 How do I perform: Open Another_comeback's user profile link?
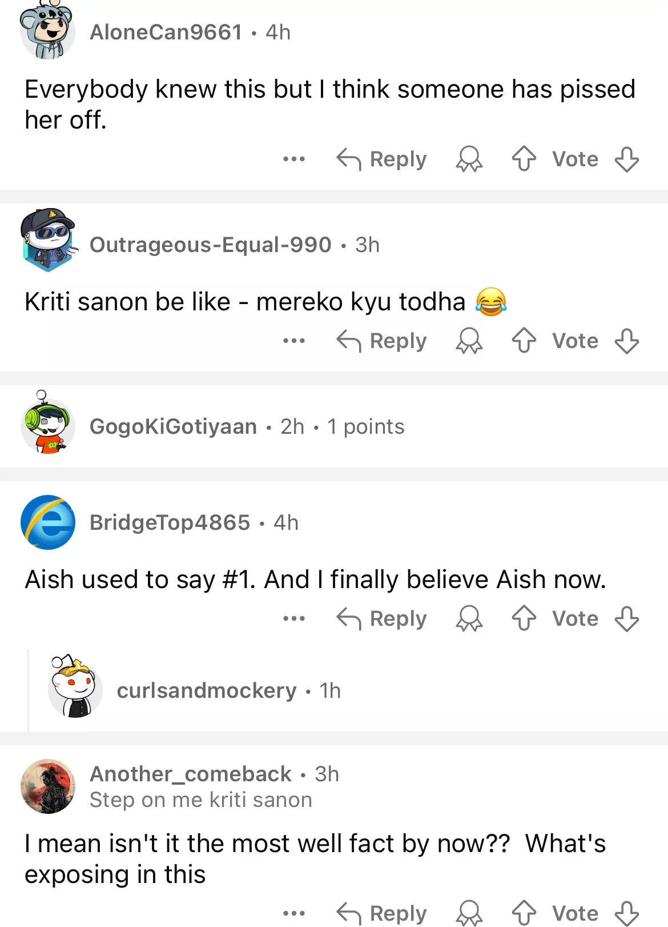(191, 774)
